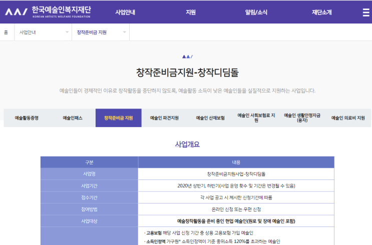Switch to the 예술인 생활안정자금(융자) tab
The width and height of the screenshot is (372, 245).
pyautogui.click(x=302, y=118)
